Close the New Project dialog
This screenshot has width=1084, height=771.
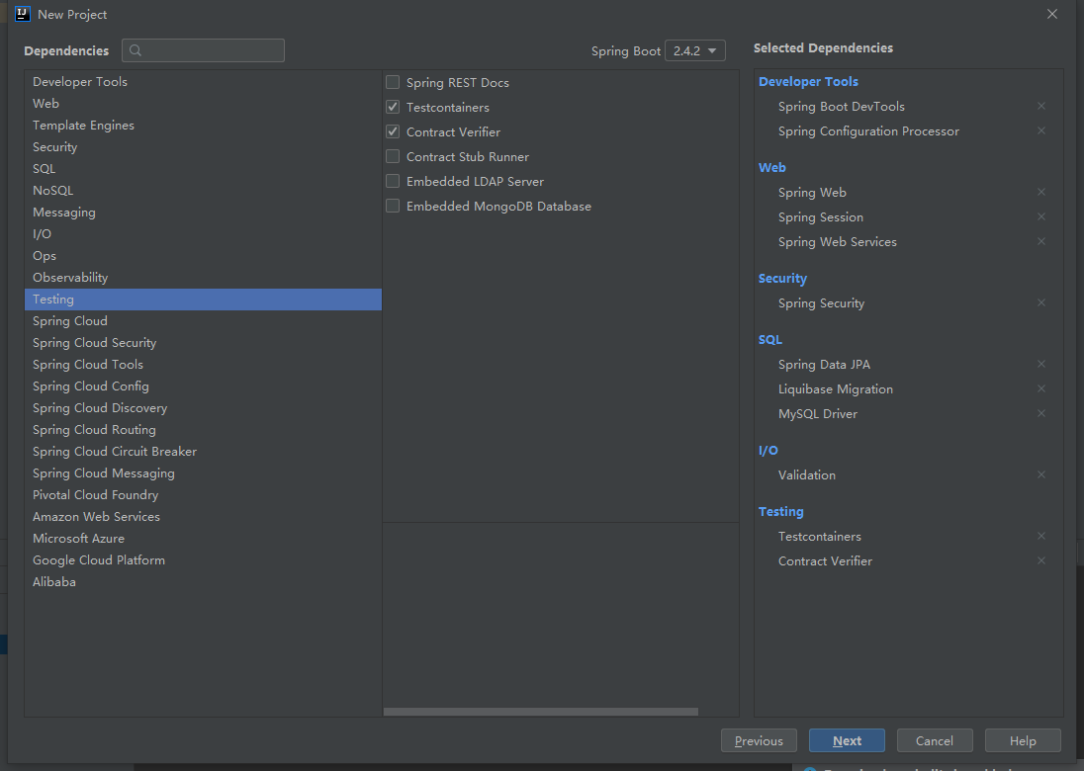[x=1052, y=14]
